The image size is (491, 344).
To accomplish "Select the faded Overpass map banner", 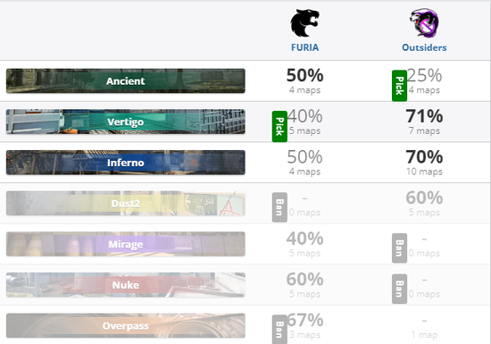I will [x=126, y=326].
